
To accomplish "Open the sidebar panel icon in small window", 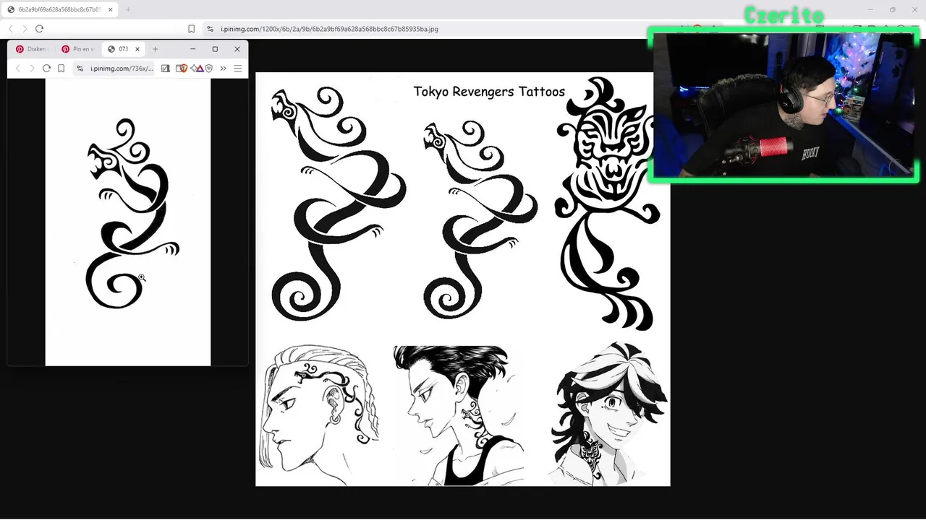I will tap(166, 69).
